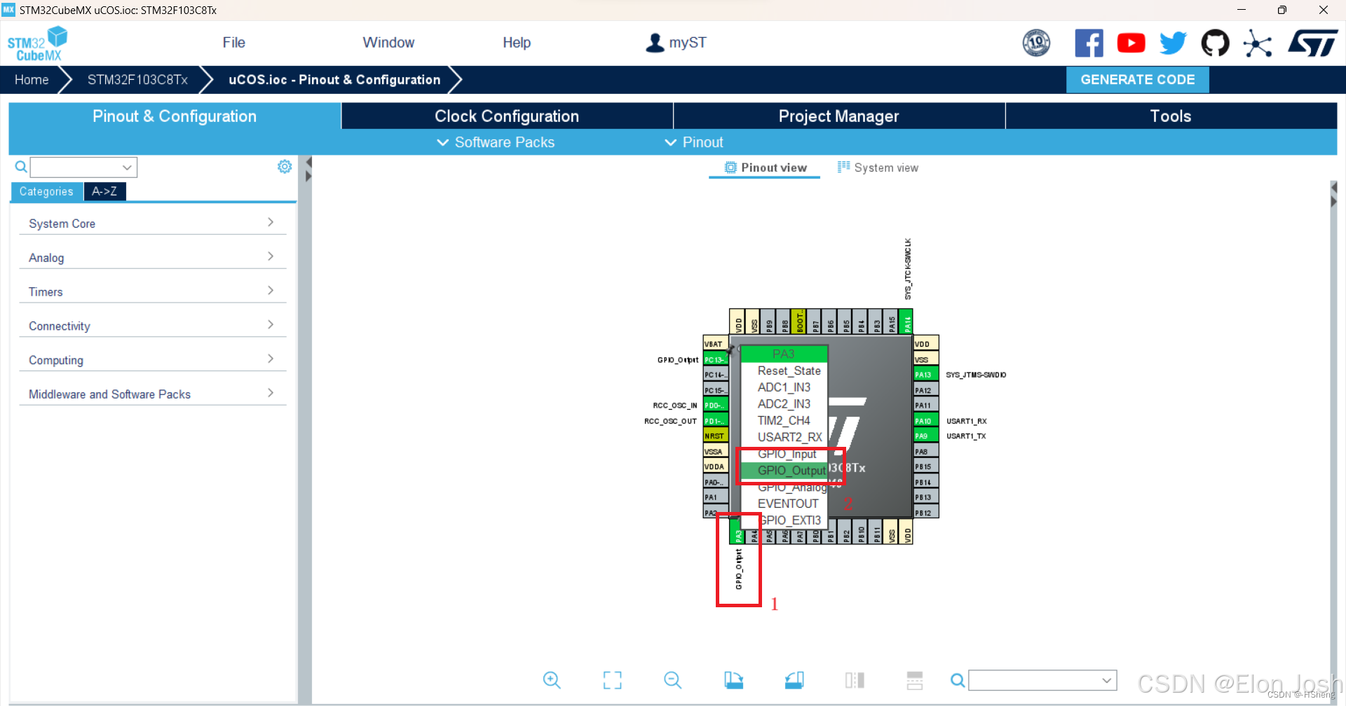This screenshot has width=1346, height=706.
Task: Click the pin search magnifier icon at bottom
Action: click(x=958, y=680)
